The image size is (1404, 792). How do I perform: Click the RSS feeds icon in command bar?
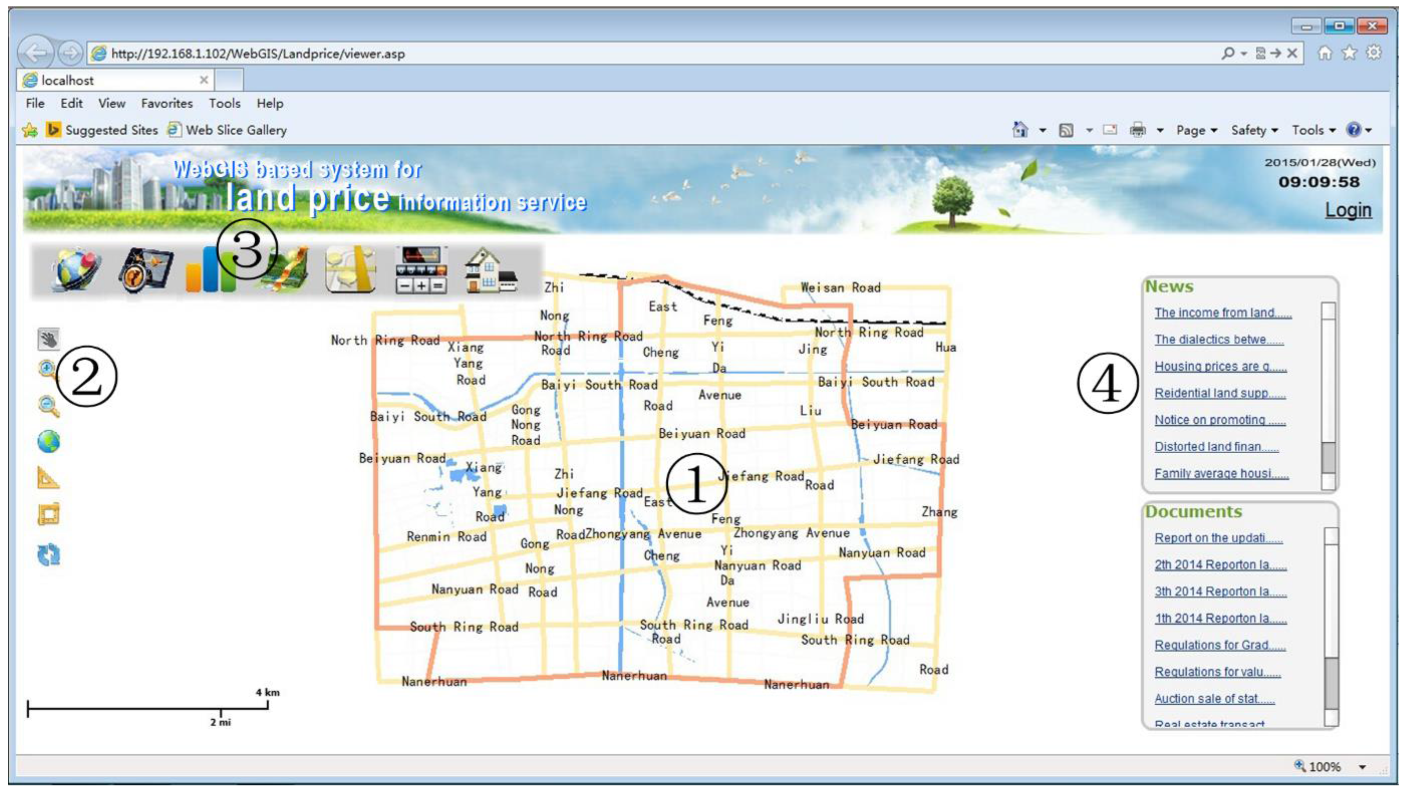click(1066, 130)
